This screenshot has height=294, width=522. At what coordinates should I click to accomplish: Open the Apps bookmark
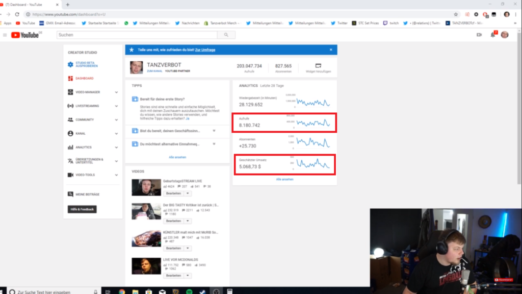point(7,23)
